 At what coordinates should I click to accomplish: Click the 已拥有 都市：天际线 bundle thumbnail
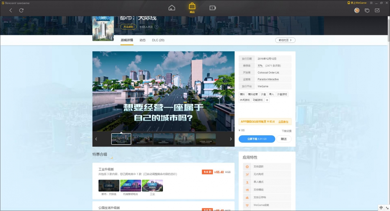[109, 185]
